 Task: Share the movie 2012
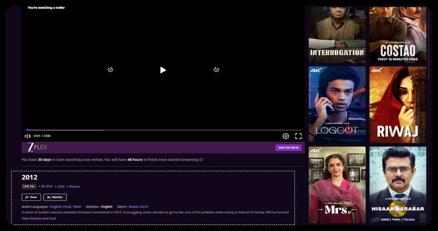[x=31, y=197]
